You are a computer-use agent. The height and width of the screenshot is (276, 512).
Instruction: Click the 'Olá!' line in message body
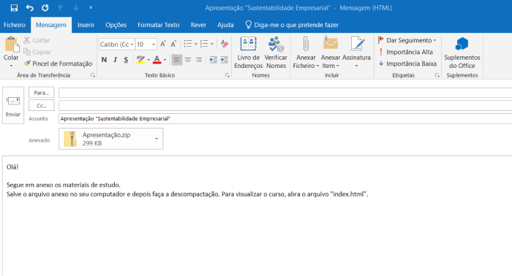12,166
